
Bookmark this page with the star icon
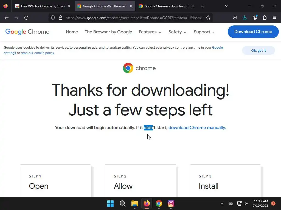[x=208, y=18]
